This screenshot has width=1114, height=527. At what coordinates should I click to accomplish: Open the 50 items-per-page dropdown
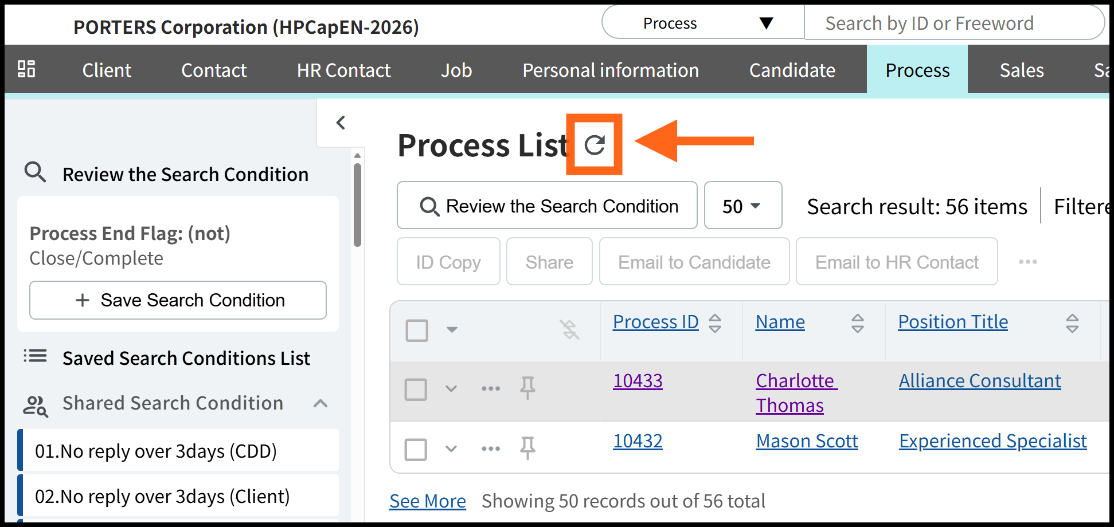click(x=742, y=206)
